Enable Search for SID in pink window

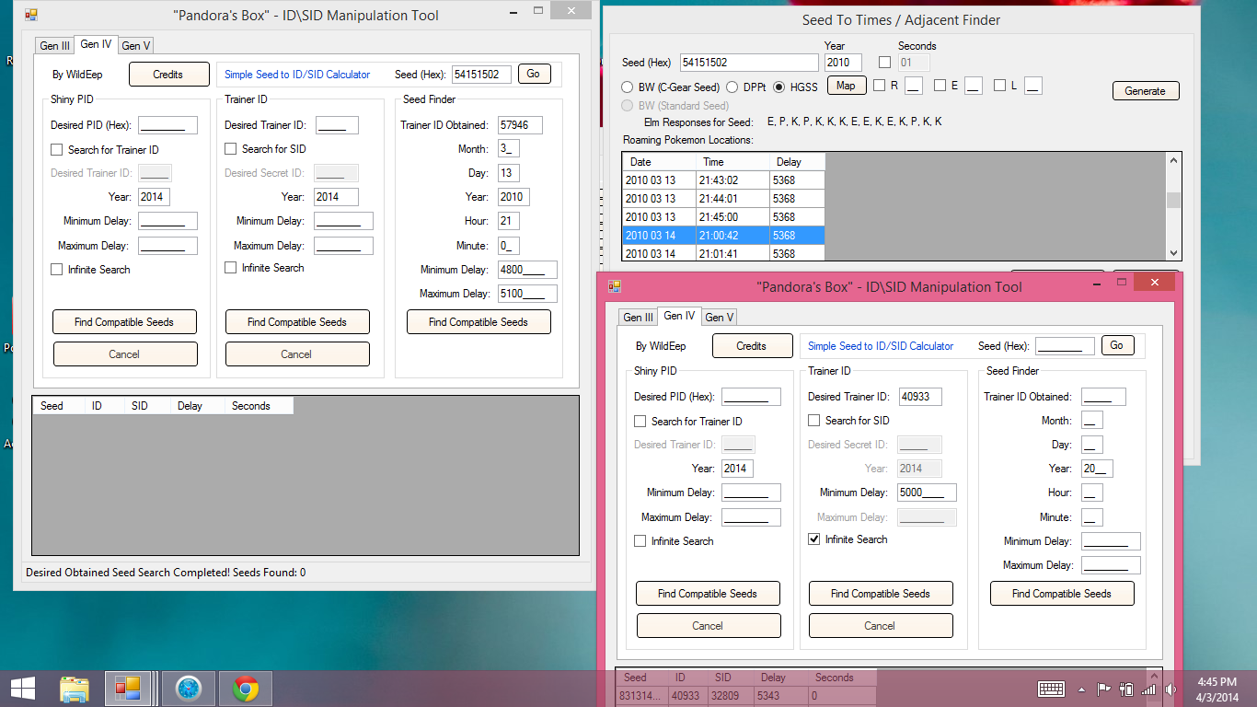tap(813, 420)
